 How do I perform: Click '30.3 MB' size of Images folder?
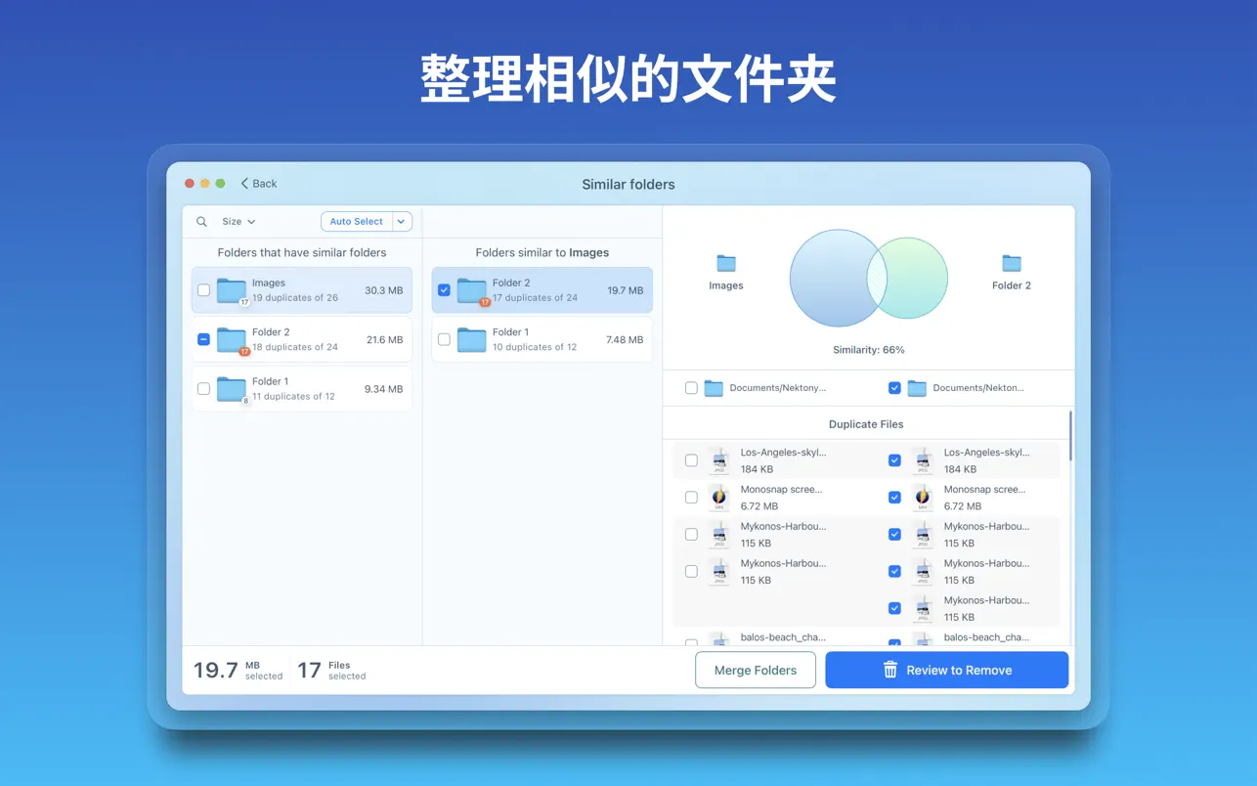click(x=384, y=290)
